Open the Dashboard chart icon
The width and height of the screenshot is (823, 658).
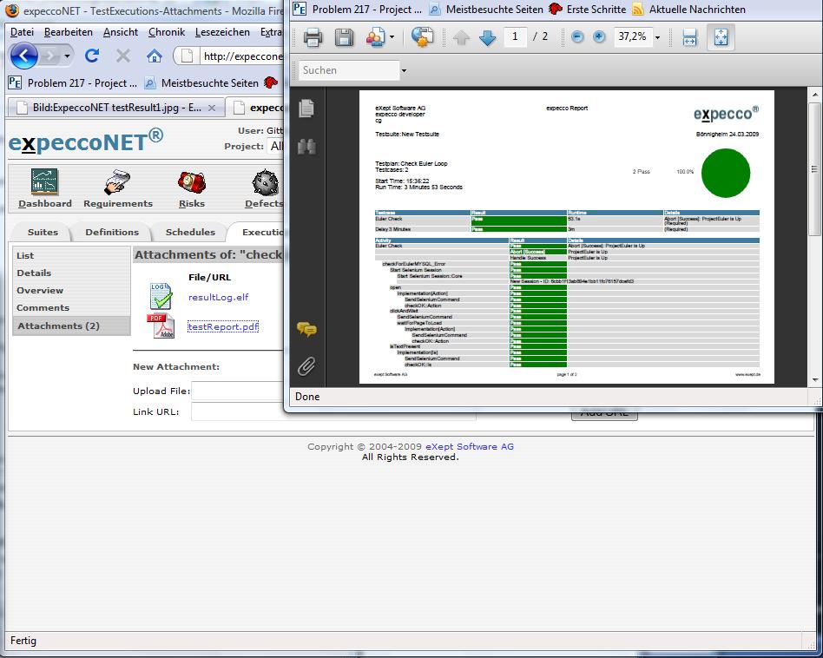tap(44, 182)
